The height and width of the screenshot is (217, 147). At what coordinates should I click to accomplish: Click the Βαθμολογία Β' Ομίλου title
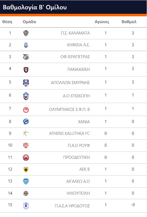point(35,7)
